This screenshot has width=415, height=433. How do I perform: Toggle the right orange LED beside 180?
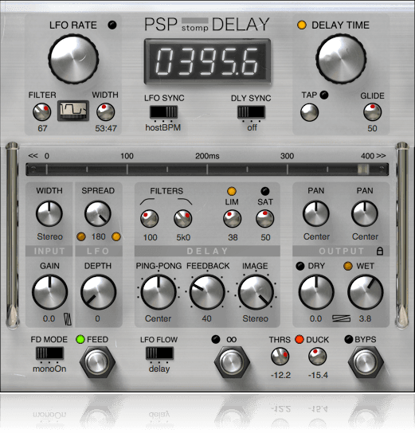click(x=116, y=236)
